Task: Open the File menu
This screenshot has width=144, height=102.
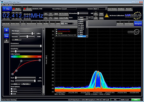Action: point(3,5)
